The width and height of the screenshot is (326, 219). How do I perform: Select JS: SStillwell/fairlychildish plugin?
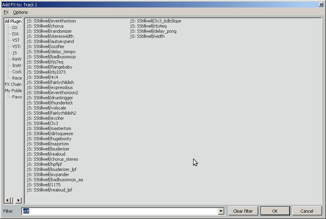(50, 82)
